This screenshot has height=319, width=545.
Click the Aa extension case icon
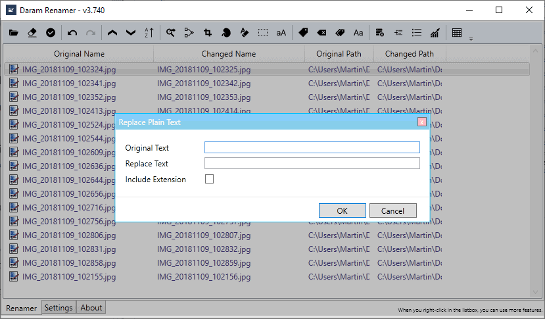click(x=358, y=33)
